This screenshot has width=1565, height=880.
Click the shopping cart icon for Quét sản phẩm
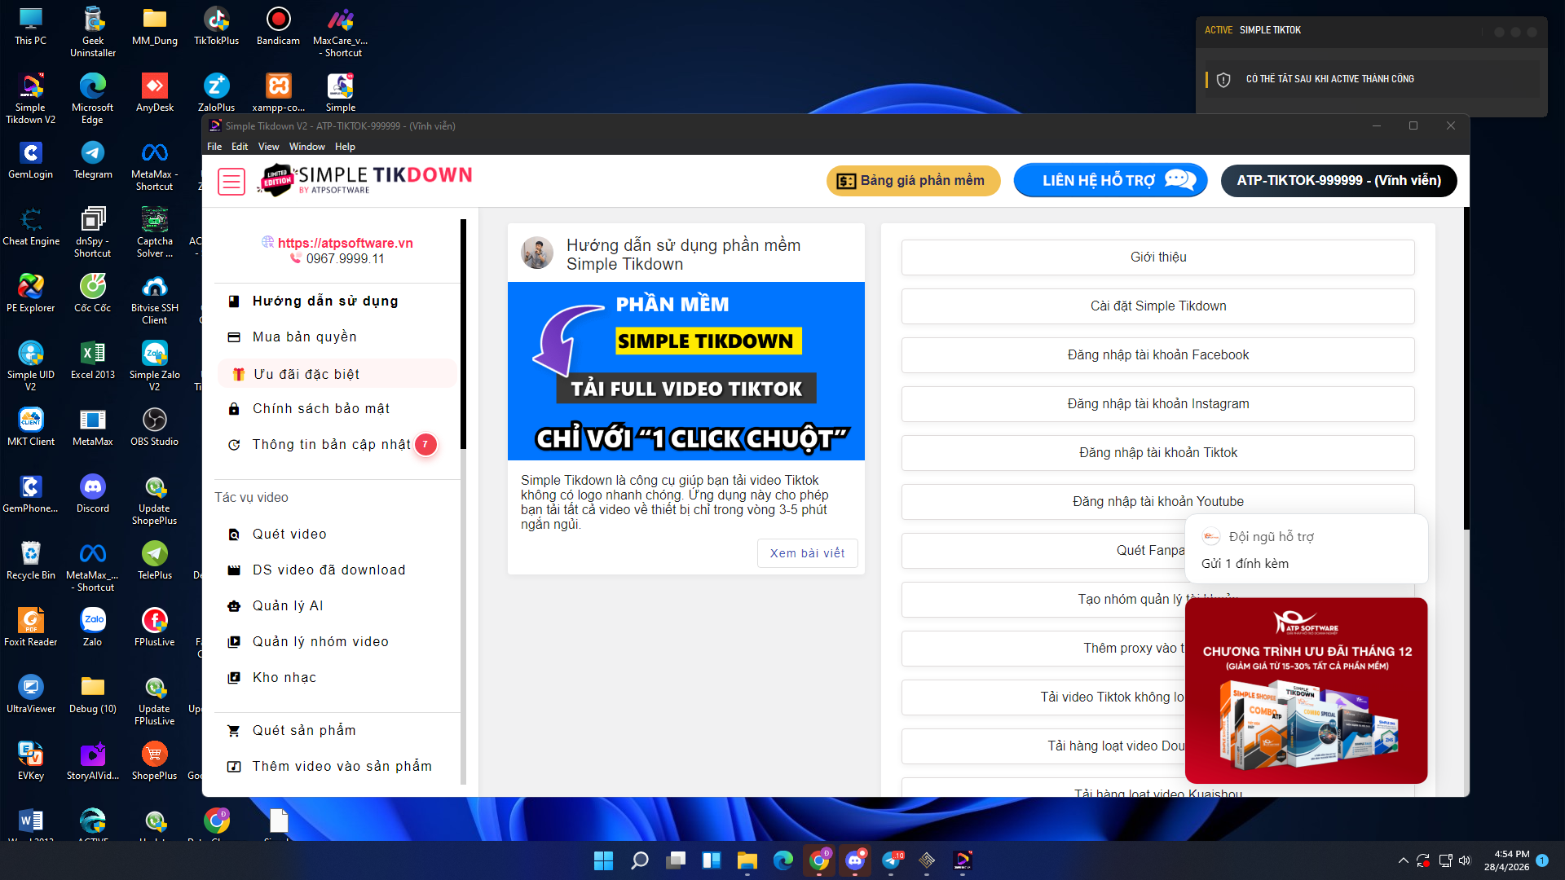[234, 731]
